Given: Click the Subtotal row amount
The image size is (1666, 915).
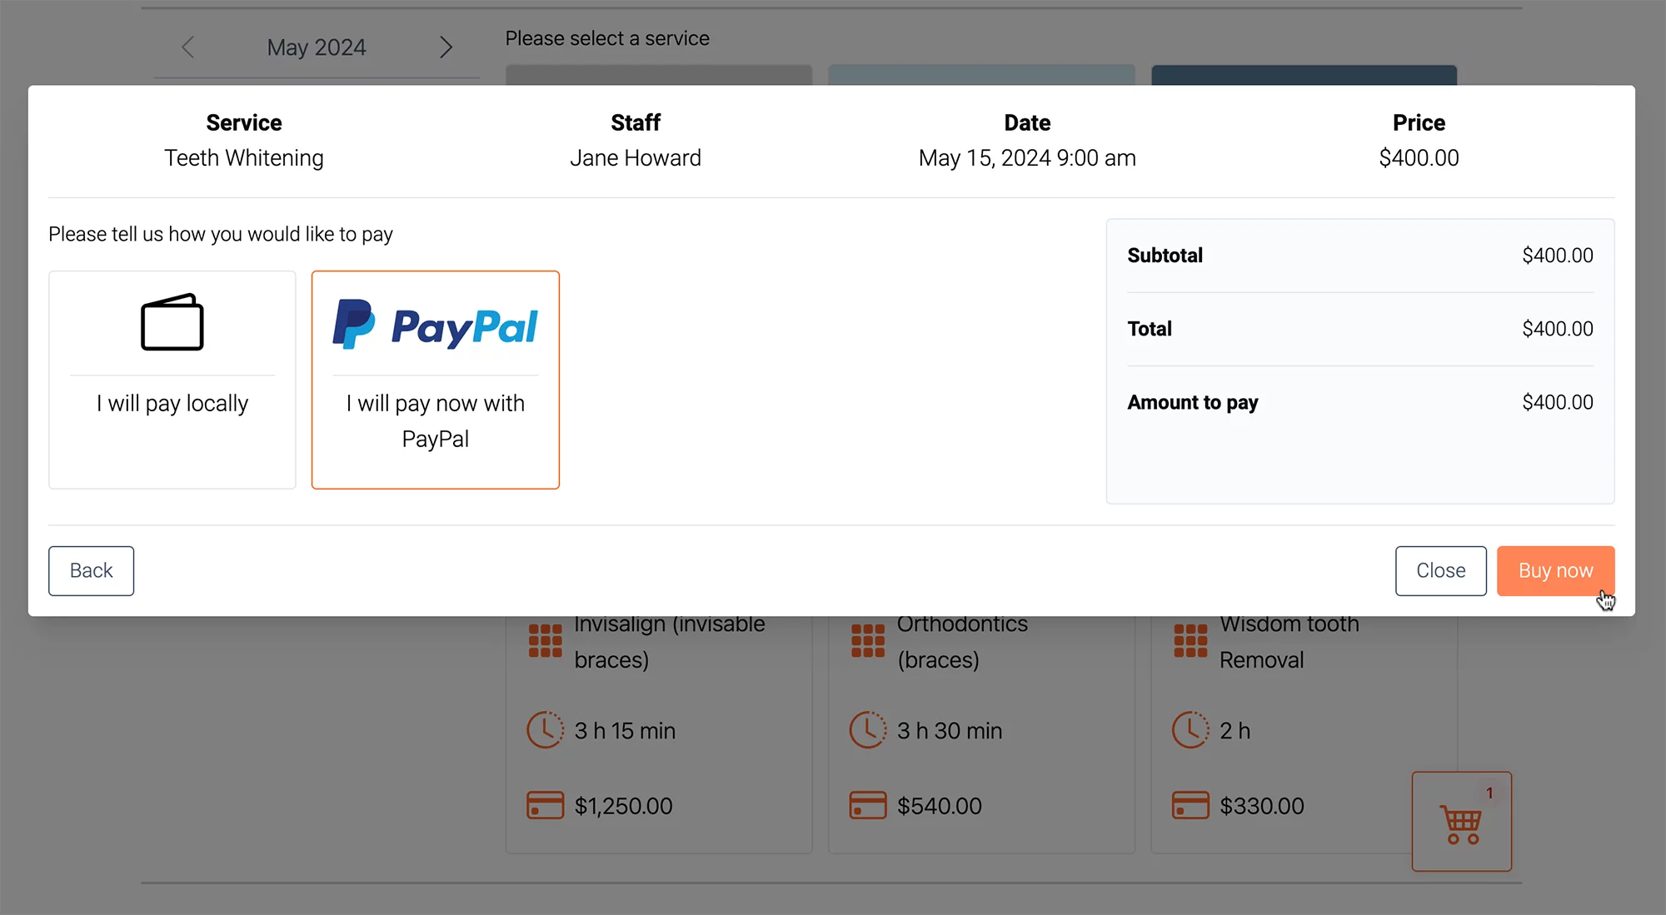Looking at the screenshot, I should 1558,256.
